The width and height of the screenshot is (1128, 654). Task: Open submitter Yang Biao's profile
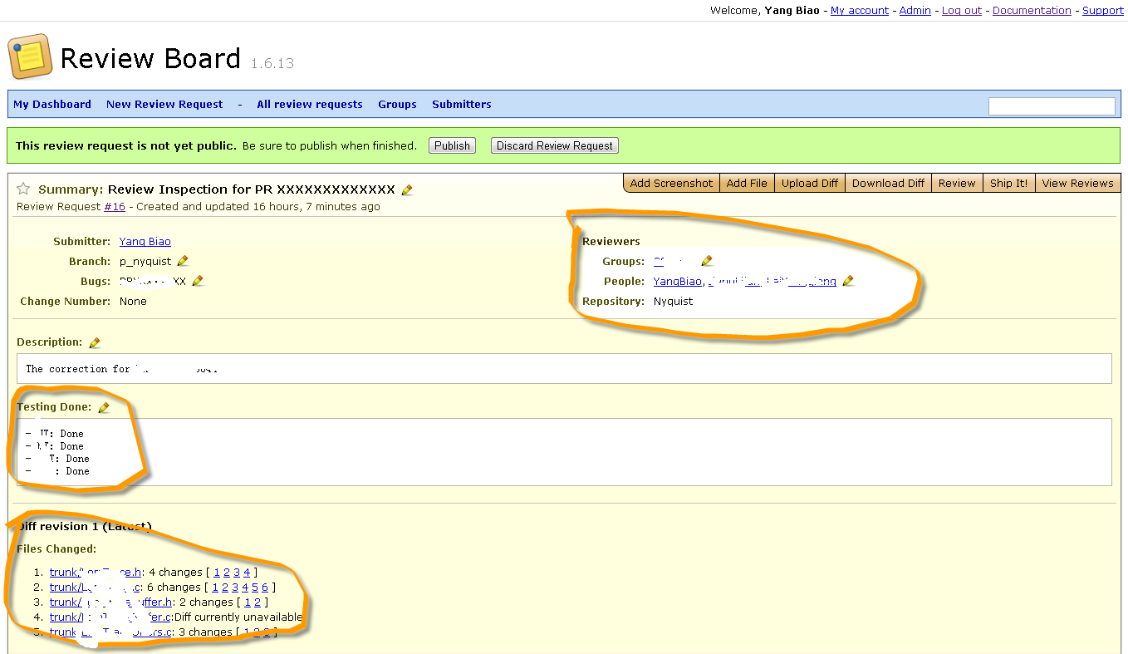click(145, 241)
